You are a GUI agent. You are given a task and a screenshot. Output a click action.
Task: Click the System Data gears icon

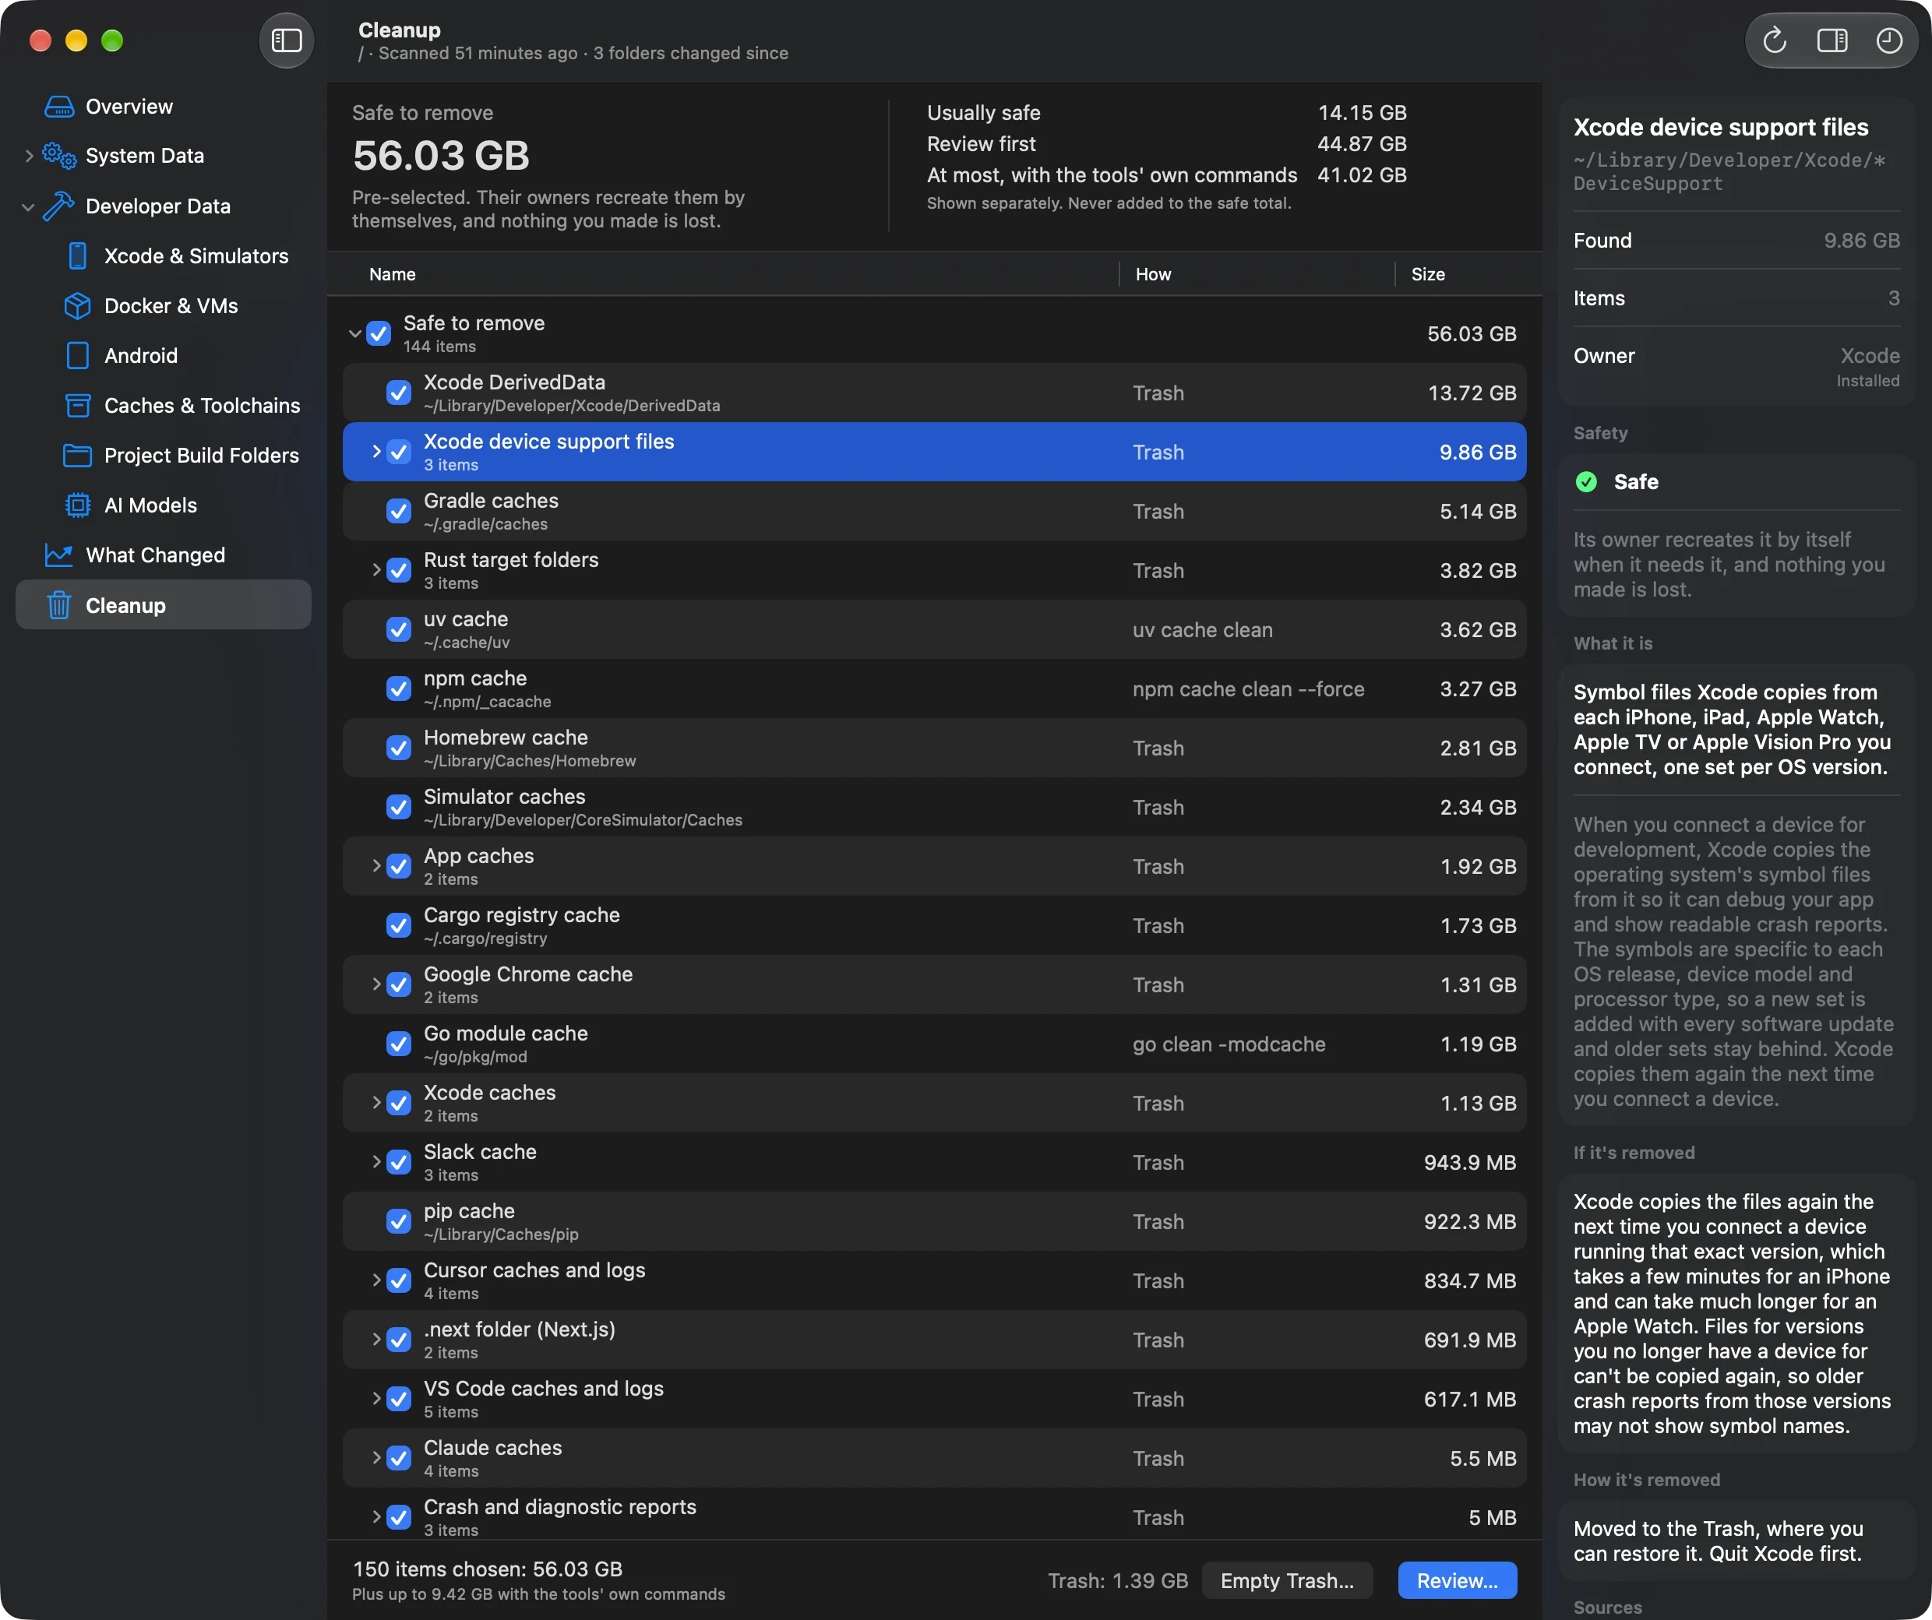click(x=59, y=157)
